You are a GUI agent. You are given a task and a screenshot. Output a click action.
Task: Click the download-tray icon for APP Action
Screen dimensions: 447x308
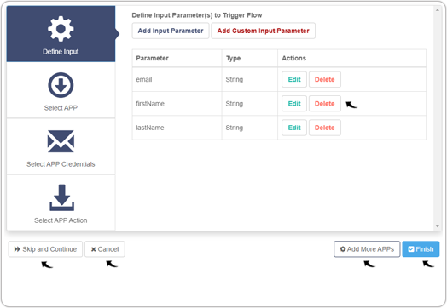pos(62,197)
